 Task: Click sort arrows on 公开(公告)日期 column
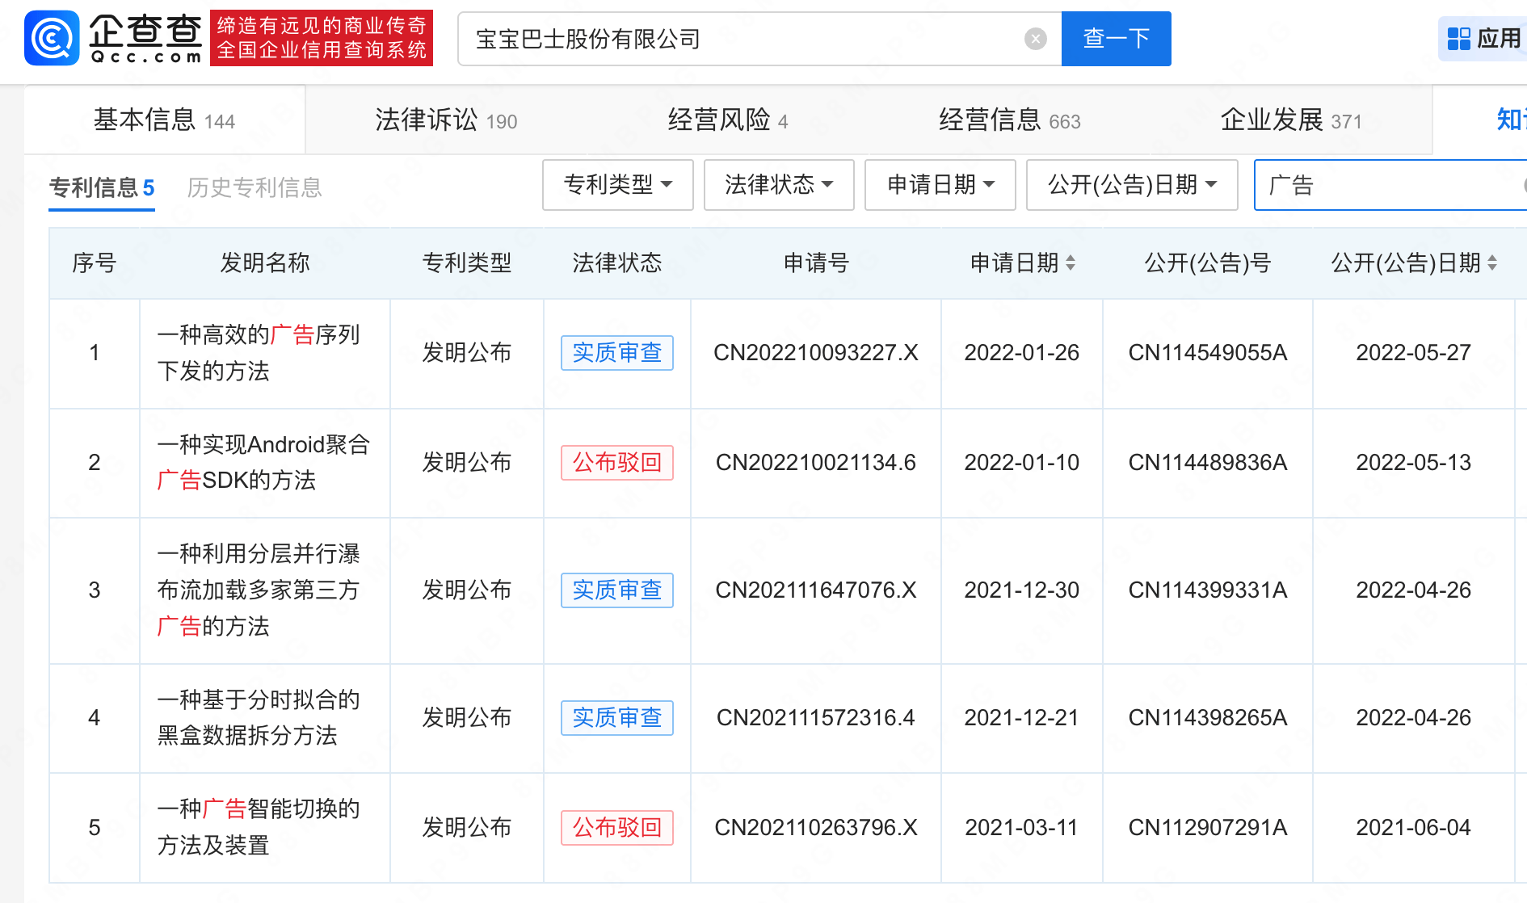[1489, 262]
